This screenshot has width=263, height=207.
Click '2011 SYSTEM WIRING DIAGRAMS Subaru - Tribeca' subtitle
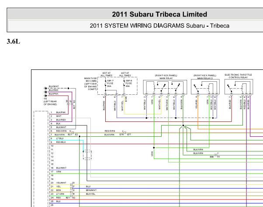[159, 26]
